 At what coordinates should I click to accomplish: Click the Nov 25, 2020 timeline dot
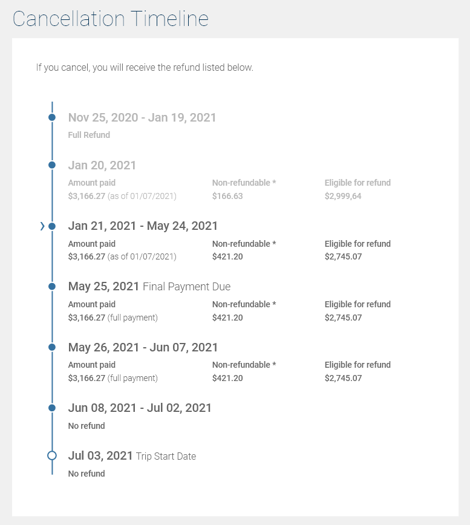[x=52, y=117]
